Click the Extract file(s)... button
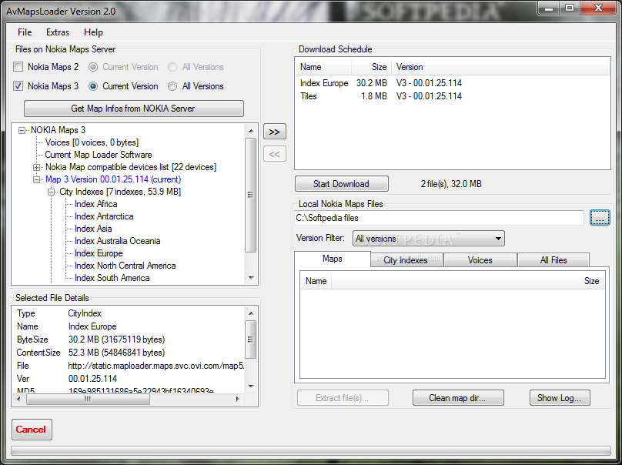Screen dimensions: 622x465 343,398
